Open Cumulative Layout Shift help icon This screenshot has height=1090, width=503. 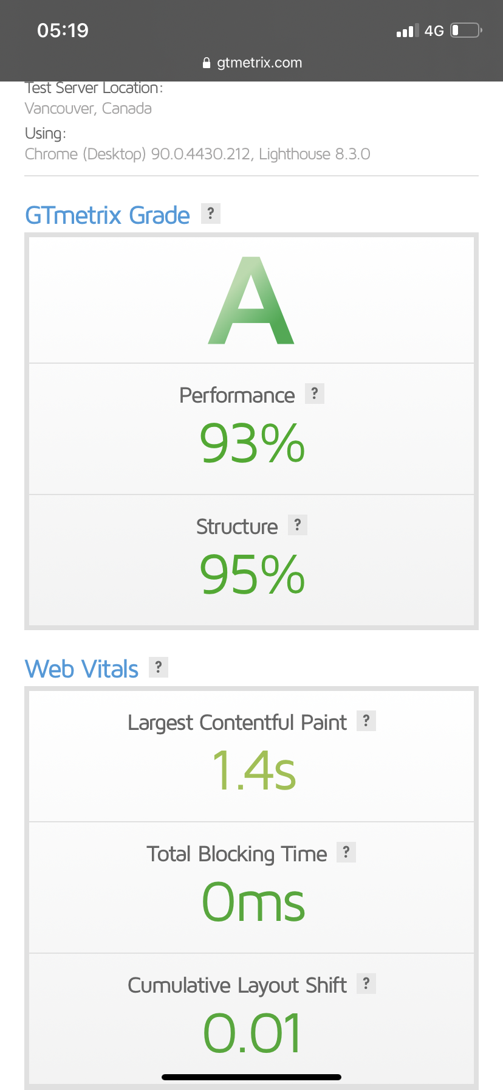coord(366,984)
